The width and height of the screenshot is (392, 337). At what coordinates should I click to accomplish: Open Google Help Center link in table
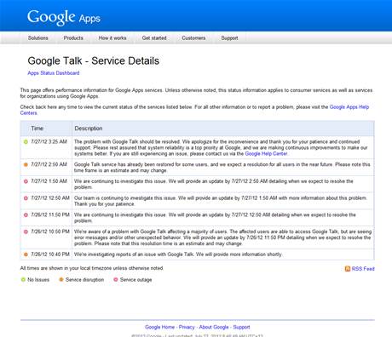pos(266,153)
